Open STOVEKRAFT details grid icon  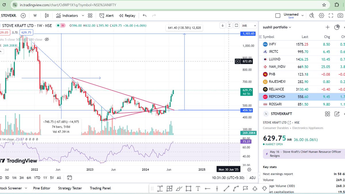[327, 114]
